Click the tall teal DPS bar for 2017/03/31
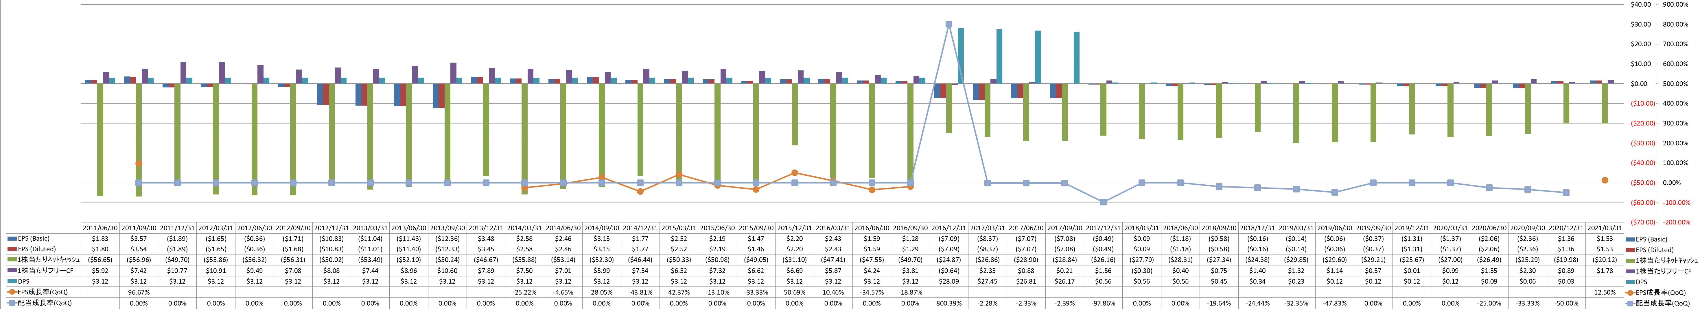 [x=1000, y=56]
